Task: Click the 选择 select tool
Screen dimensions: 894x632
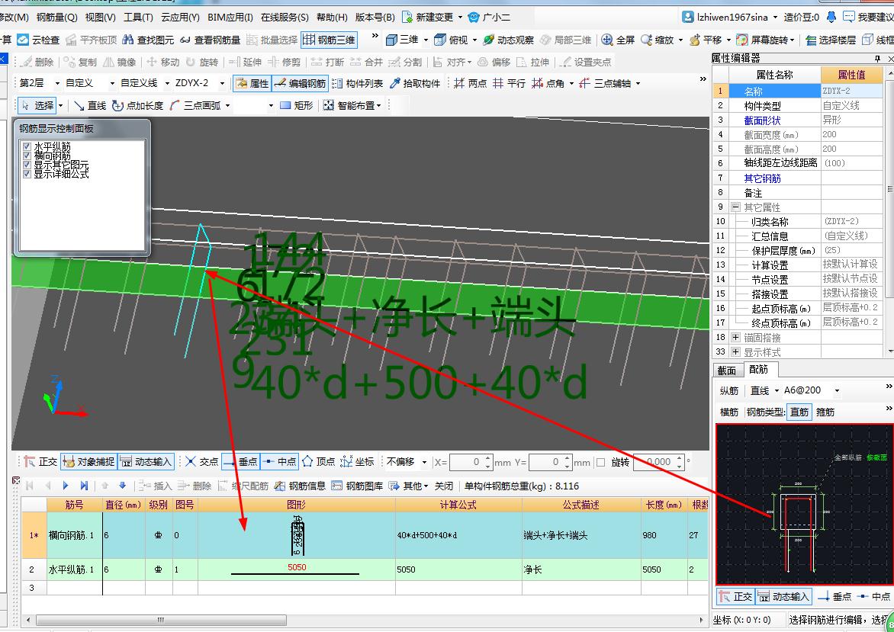Action: (37, 105)
